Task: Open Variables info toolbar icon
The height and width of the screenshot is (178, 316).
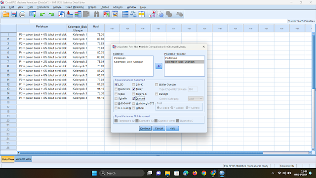Action: click(x=78, y=14)
